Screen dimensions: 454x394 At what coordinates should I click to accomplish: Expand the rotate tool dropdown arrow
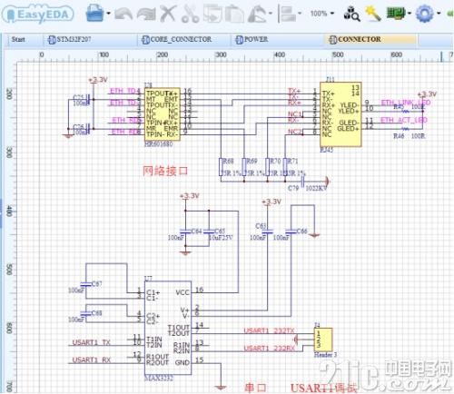pyautogui.click(x=271, y=14)
